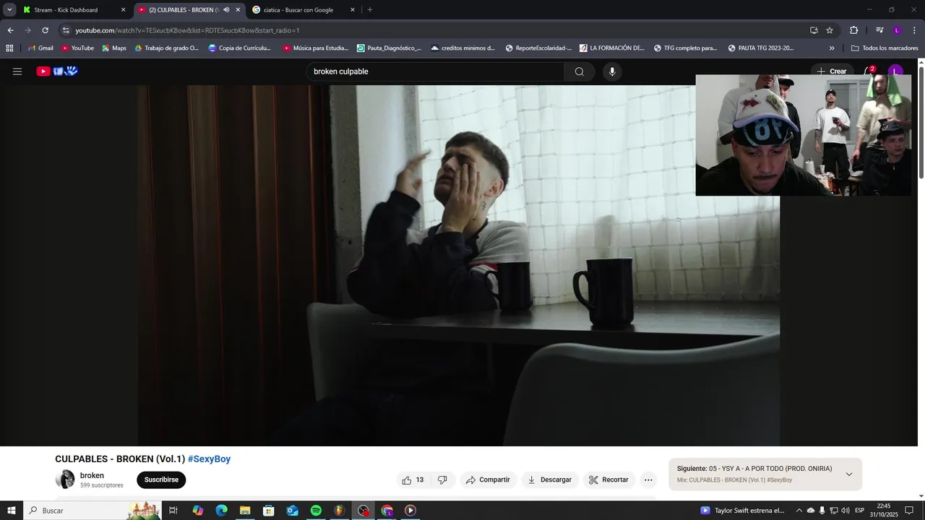Close the ciatica Google tab
Viewport: 925px width, 520px height.
(x=353, y=10)
